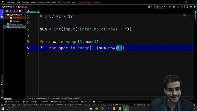197x111 pixels.
Task: Open TODO tool window
Action: [44, 102]
